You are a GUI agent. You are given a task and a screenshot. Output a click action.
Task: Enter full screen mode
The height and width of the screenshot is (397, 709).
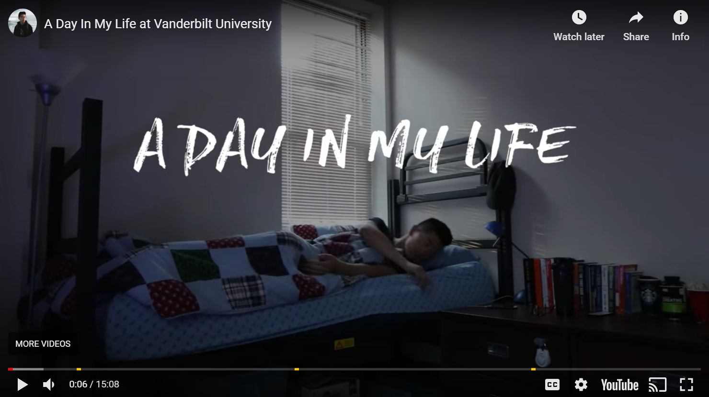(x=686, y=385)
